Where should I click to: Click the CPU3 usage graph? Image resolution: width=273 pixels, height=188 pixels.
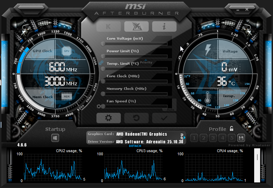(133, 167)
